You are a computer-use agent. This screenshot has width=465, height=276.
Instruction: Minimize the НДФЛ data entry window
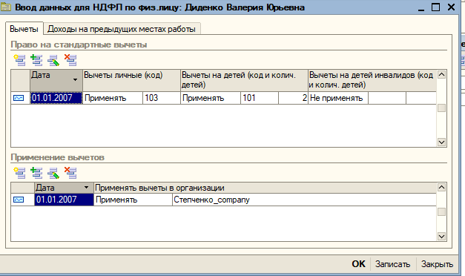point(421,7)
